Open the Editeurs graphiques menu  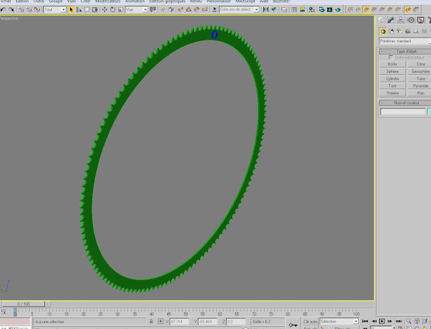click(167, 1)
